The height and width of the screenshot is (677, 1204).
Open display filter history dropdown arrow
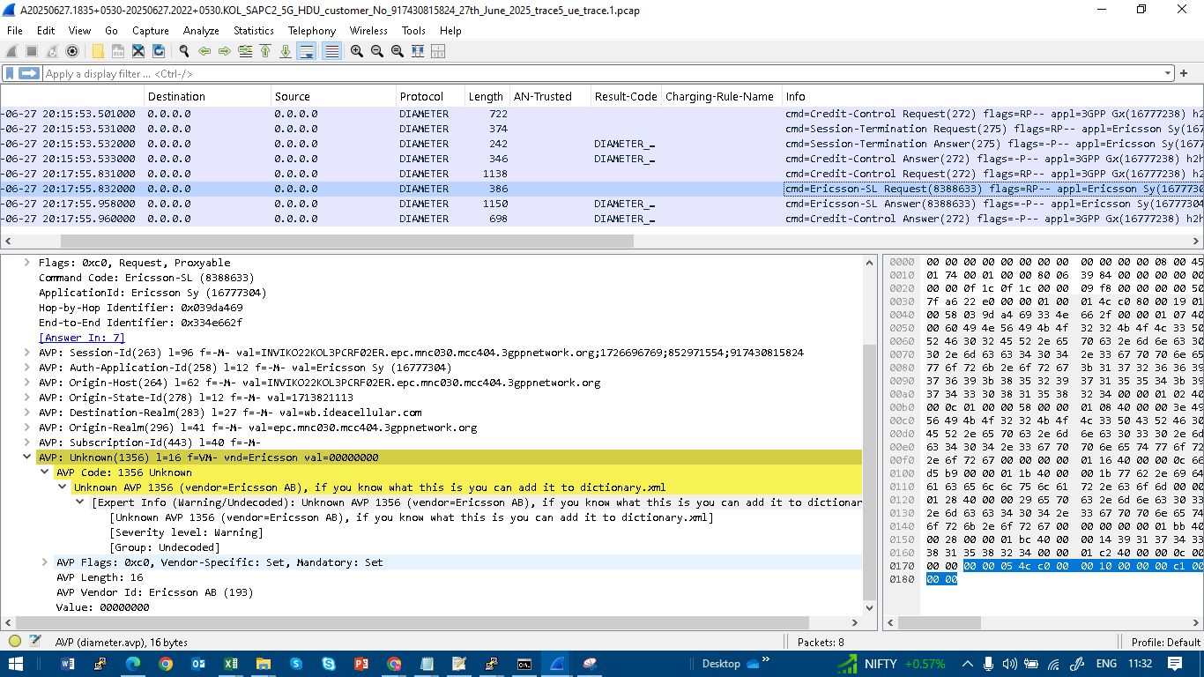tap(1169, 74)
